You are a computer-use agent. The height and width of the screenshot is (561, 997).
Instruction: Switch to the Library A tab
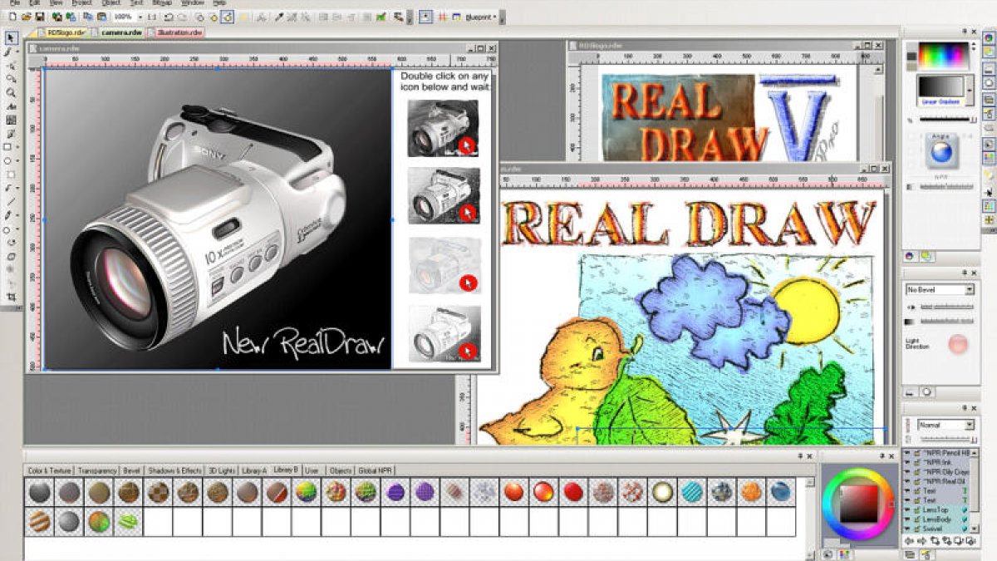254,470
